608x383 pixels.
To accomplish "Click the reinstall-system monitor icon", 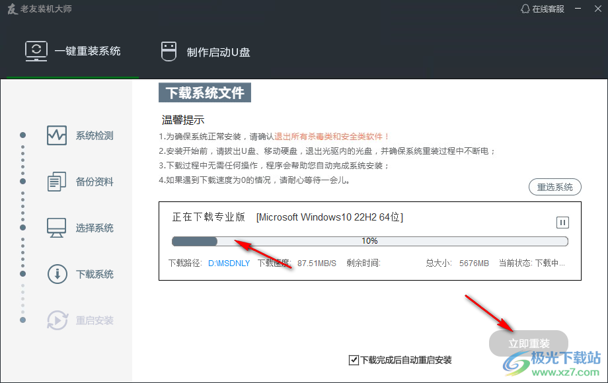I will pyautogui.click(x=36, y=51).
